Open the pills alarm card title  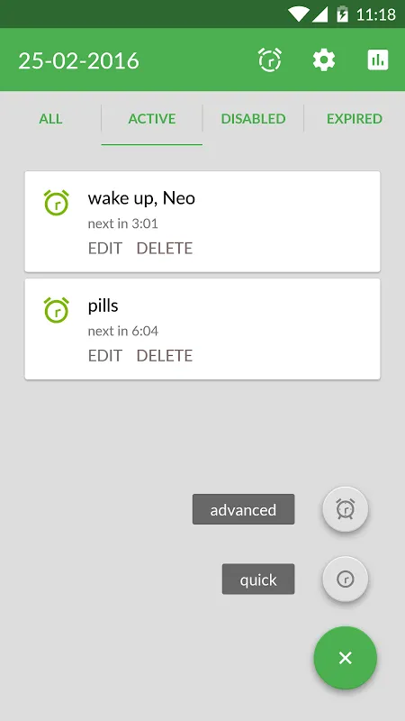click(x=103, y=306)
